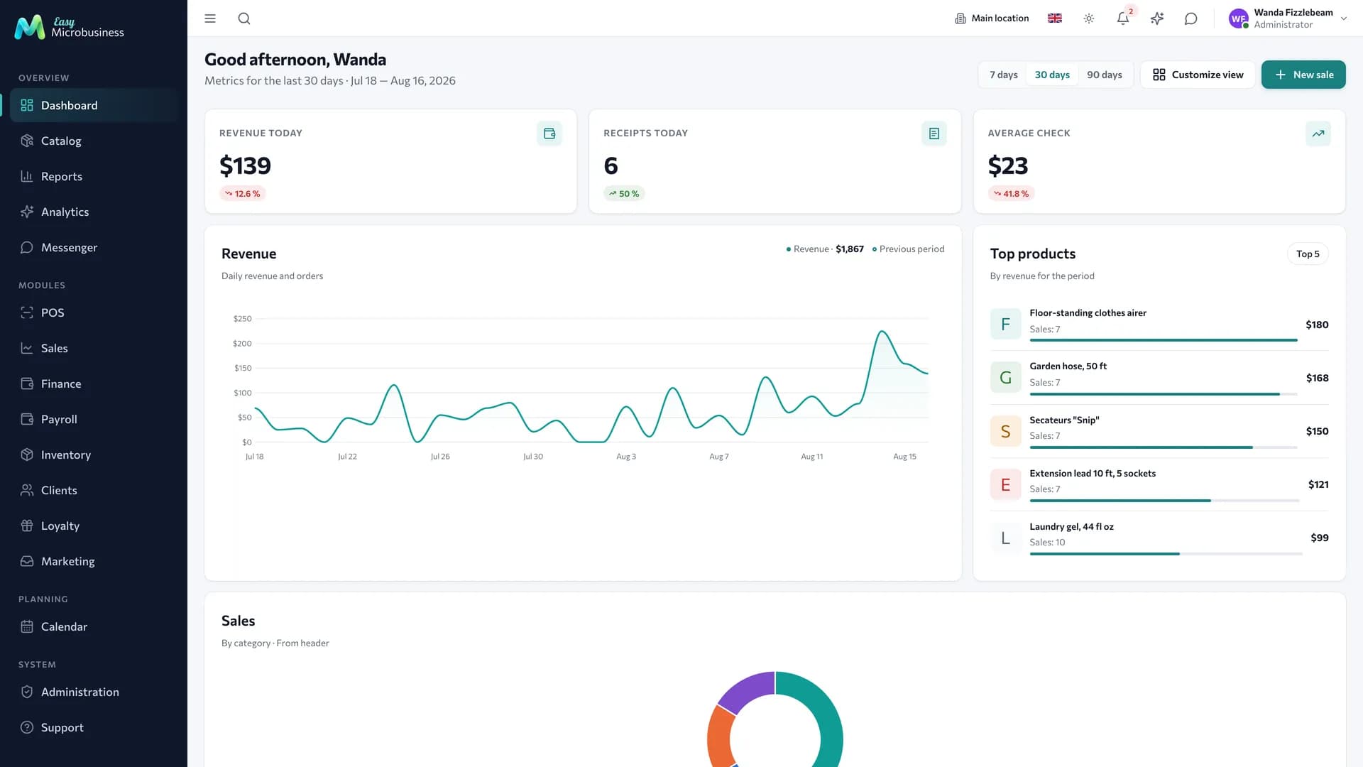Click the Floor-standing clothes airer progress bar
This screenshot has height=767, width=1363.
[x=1164, y=340]
